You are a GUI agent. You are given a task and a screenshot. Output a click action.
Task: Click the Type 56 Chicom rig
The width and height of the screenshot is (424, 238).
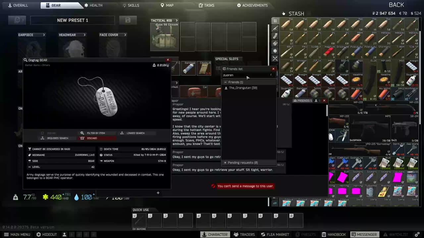[x=165, y=37]
